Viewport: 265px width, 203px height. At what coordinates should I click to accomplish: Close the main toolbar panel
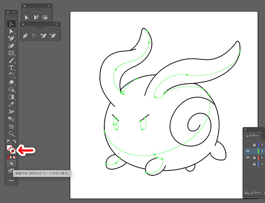coord(8,12)
